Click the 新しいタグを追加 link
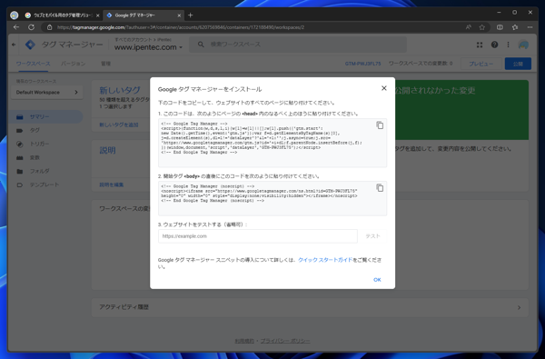The height and width of the screenshot is (359, 545). coord(119,125)
